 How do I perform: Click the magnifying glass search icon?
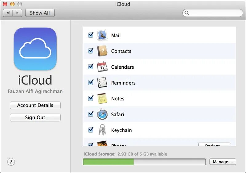tap(187, 13)
